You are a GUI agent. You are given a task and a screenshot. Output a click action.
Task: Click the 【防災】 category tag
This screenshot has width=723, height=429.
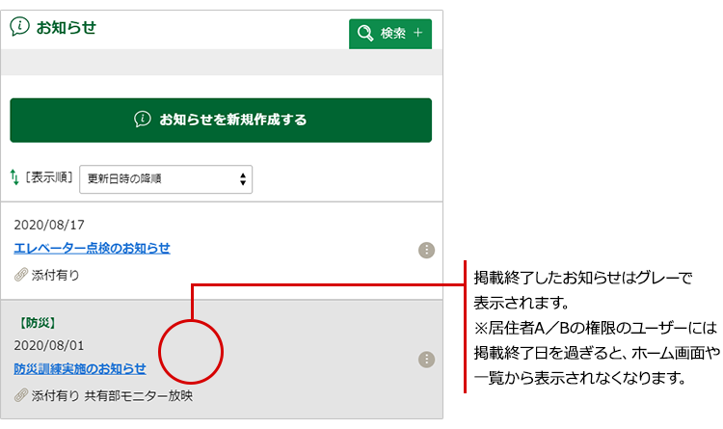click(x=36, y=322)
